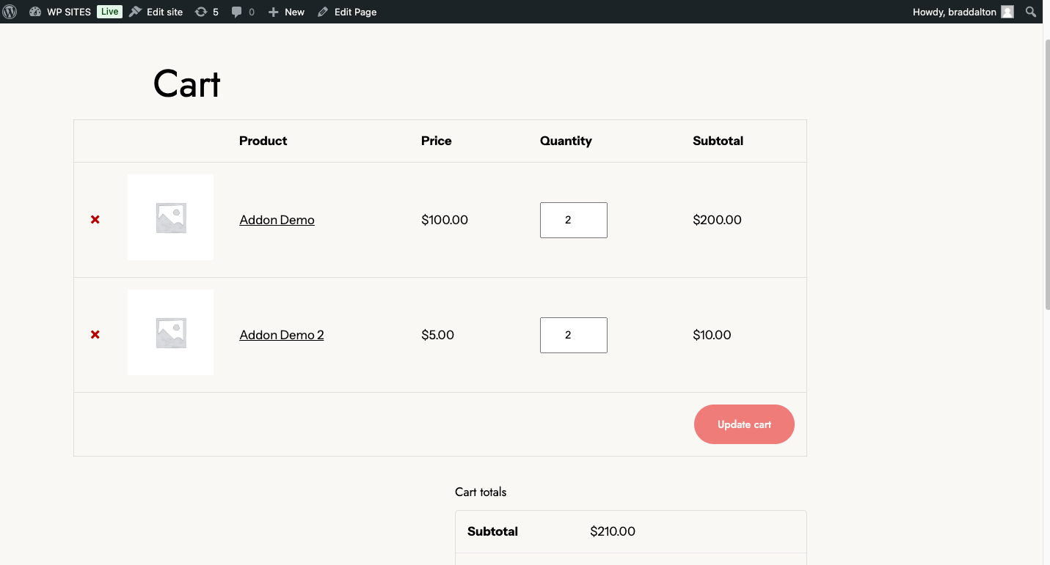Click the Addon Demo quantity field

pyautogui.click(x=573, y=220)
